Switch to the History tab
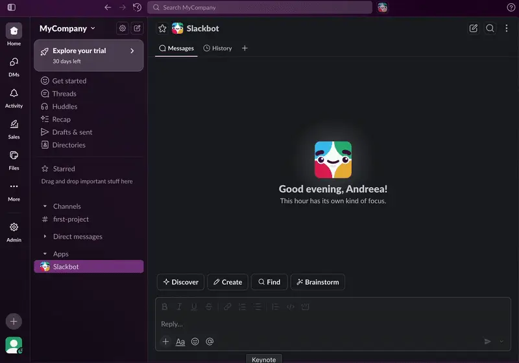 tap(217, 49)
